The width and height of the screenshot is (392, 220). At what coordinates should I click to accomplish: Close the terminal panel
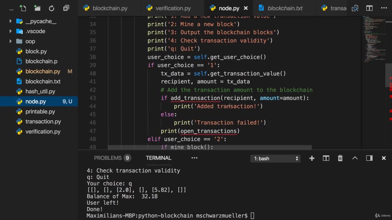tap(384, 158)
